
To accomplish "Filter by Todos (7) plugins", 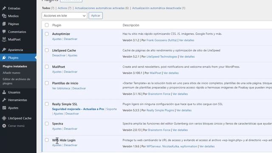I will tap(48, 8).
